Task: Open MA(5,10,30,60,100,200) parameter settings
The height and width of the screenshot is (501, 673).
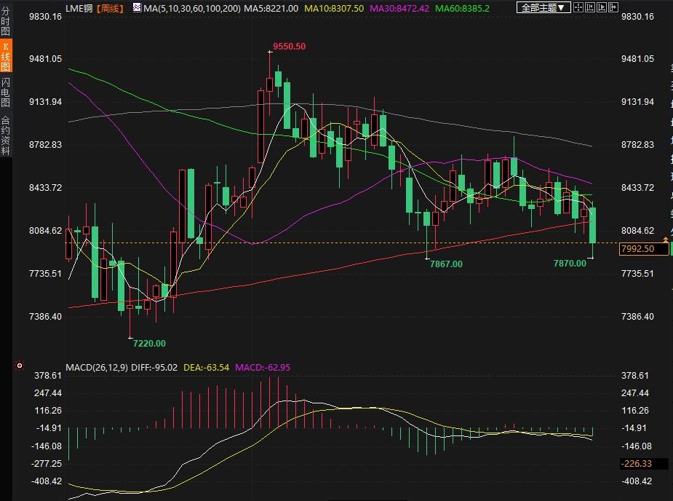Action: (x=192, y=8)
